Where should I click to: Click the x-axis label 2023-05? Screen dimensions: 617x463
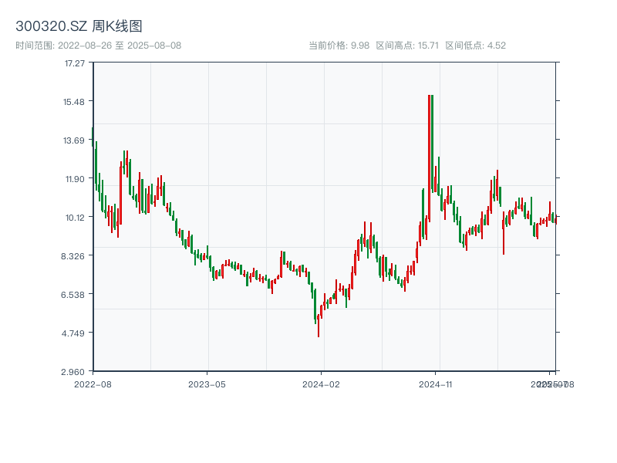coord(207,384)
